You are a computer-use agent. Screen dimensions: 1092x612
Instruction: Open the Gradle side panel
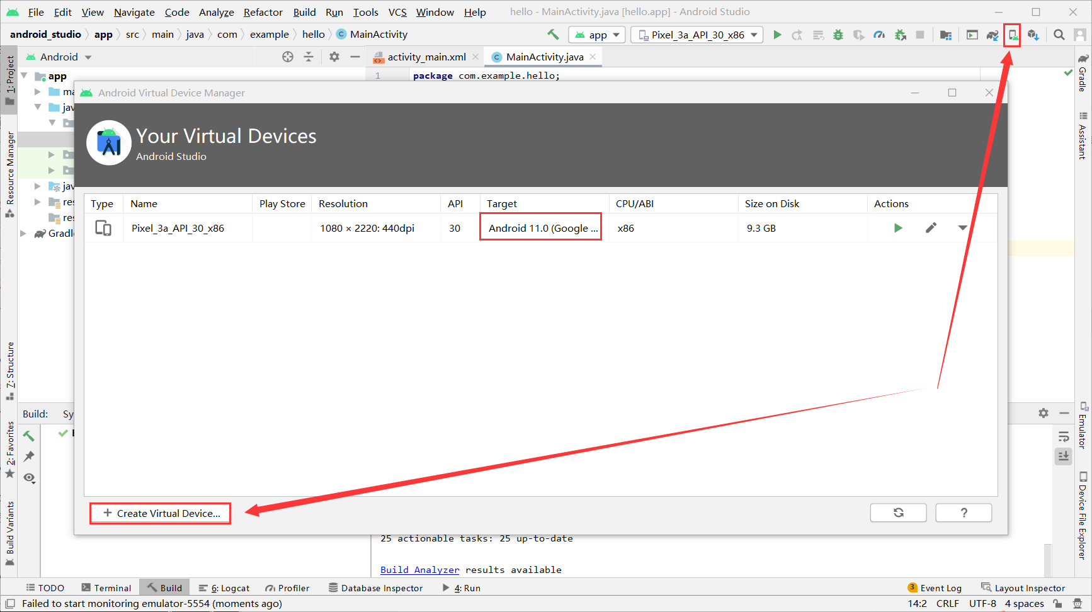point(1083,72)
